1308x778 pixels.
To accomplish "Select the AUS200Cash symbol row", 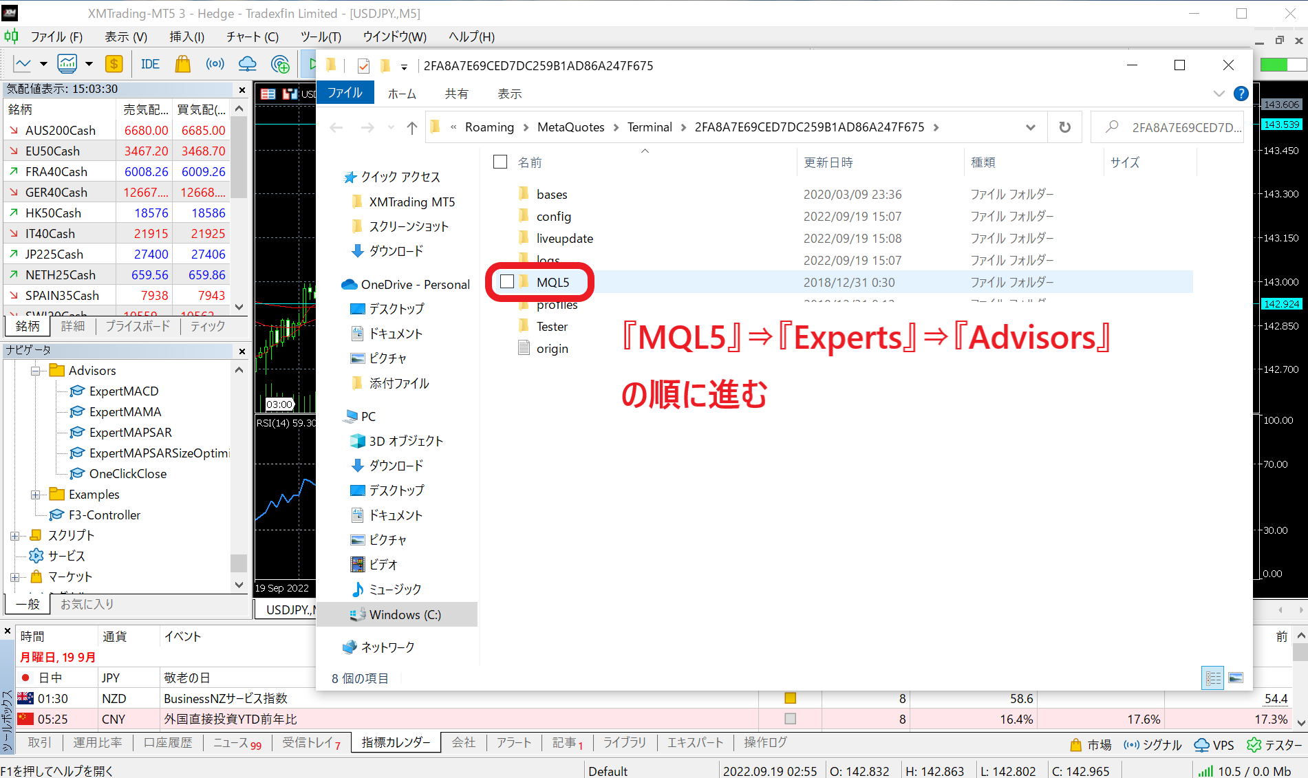I will [x=116, y=130].
